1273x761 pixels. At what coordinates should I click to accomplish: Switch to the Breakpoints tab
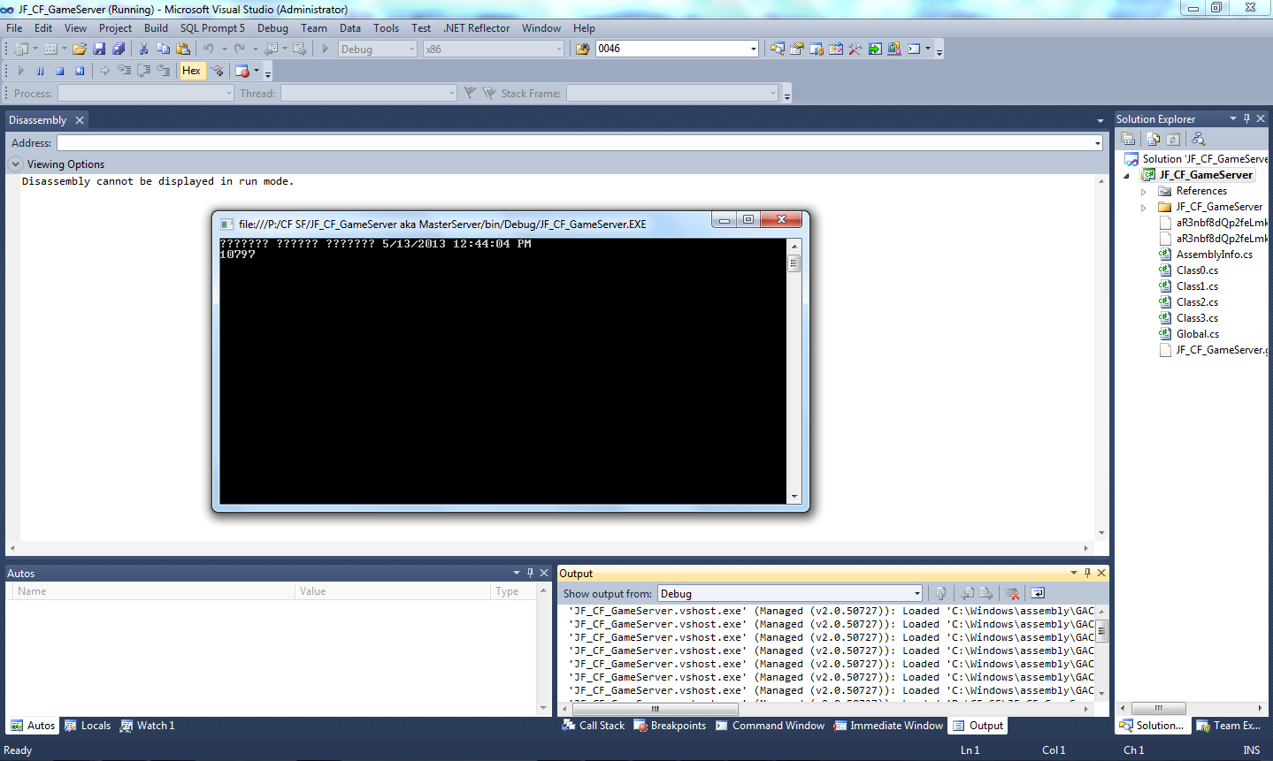click(x=670, y=726)
